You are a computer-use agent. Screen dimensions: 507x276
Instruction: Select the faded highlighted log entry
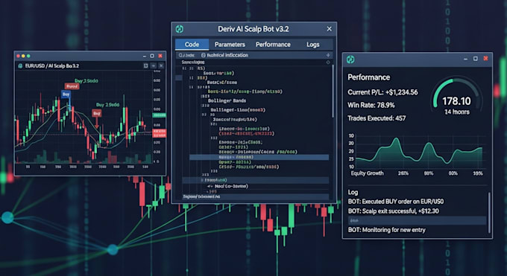point(417,220)
